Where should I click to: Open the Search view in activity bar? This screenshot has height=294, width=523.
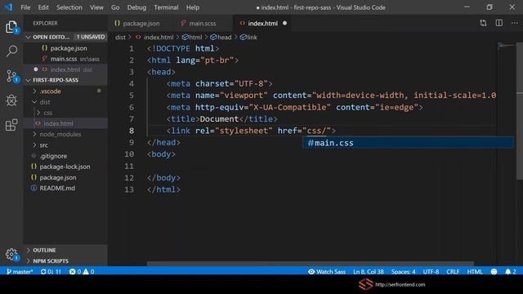11,51
